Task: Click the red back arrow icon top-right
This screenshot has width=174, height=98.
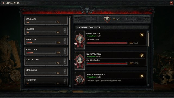Action: 171,3
